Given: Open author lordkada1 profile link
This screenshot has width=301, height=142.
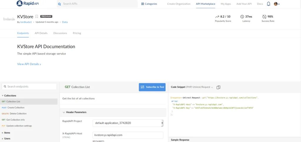Looking at the screenshot, I should point(26,22).
